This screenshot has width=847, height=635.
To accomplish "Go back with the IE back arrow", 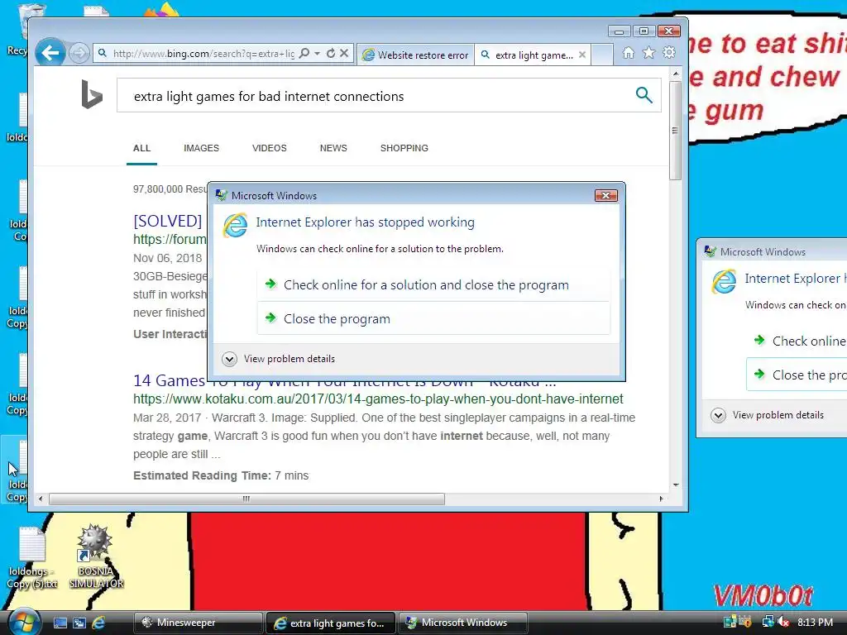I will click(x=50, y=53).
